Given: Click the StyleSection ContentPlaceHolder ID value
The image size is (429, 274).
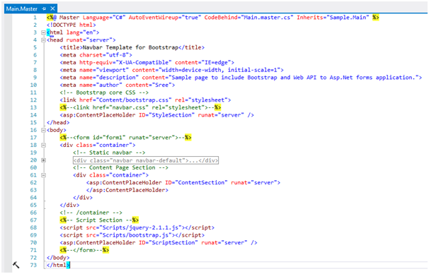Looking at the screenshot, I should pos(171,115).
